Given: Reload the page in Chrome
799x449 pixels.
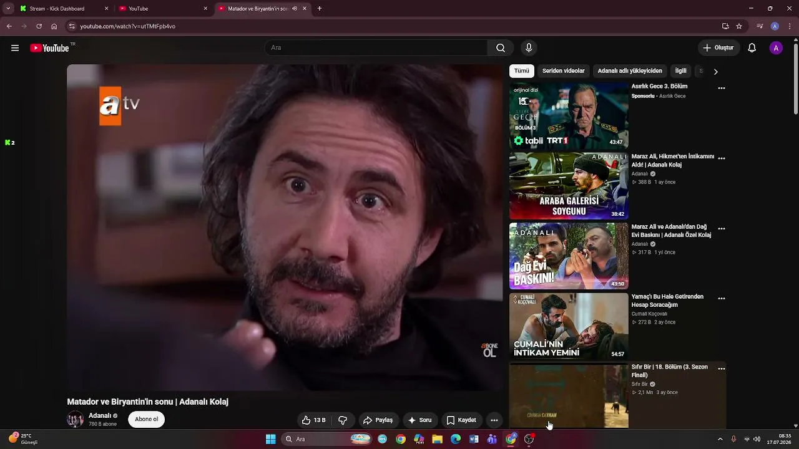Looking at the screenshot, I should point(39,26).
